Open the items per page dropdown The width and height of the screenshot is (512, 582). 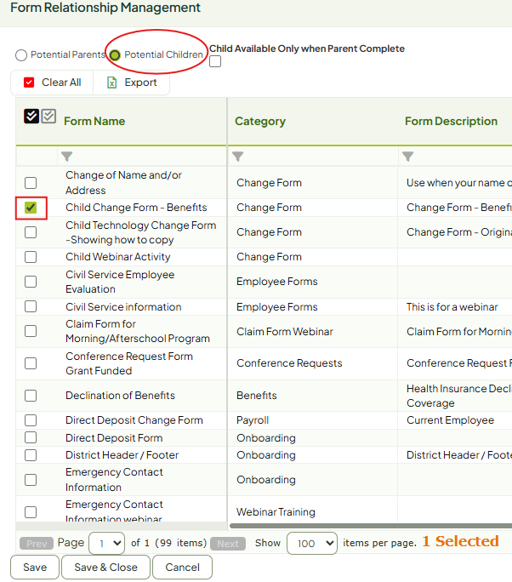pyautogui.click(x=312, y=544)
